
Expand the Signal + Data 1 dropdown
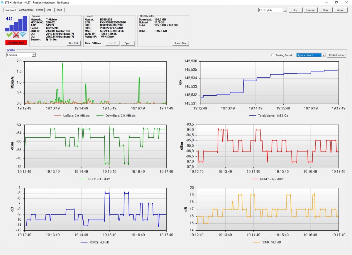click(x=311, y=55)
